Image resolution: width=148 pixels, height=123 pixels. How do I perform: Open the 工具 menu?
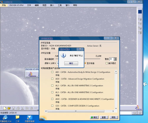click(60, 5)
